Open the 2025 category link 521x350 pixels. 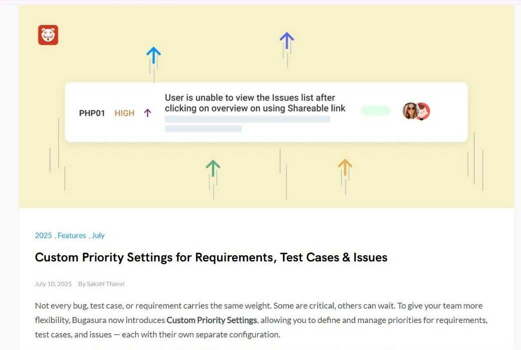43,235
